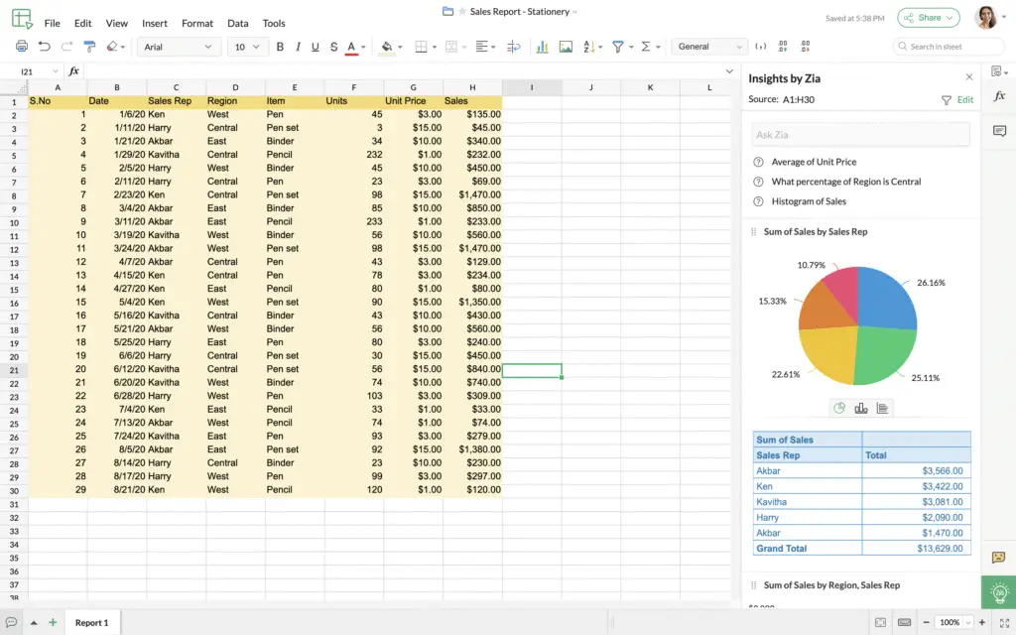The image size is (1016, 635).
Task: Click the Print icon in toolbar
Action: [21, 47]
